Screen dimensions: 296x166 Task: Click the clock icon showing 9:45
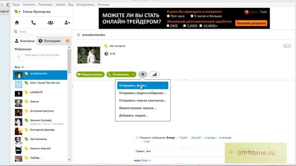(106, 54)
